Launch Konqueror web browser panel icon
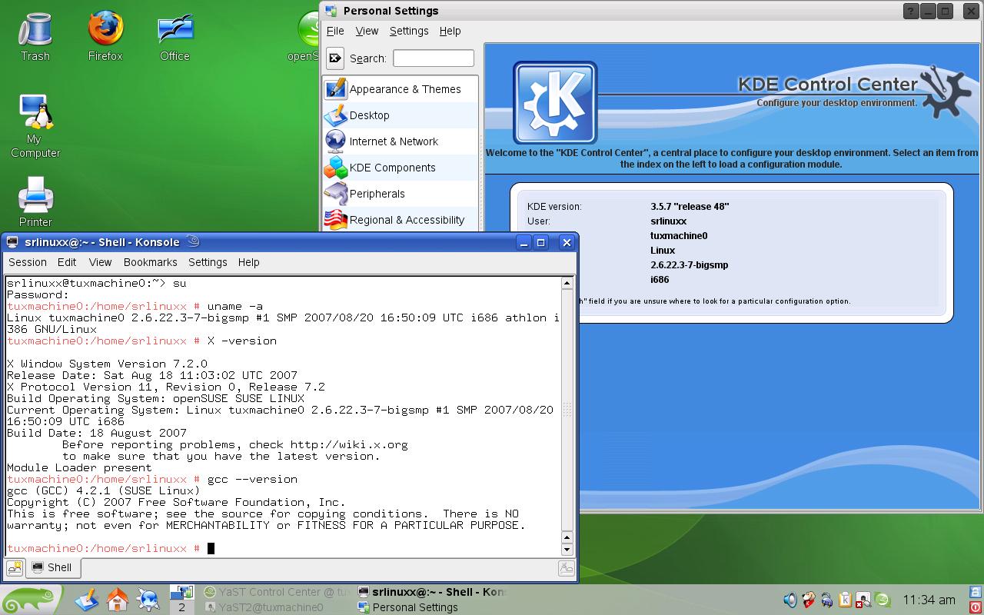Image resolution: width=984 pixels, height=615 pixels. tap(148, 600)
